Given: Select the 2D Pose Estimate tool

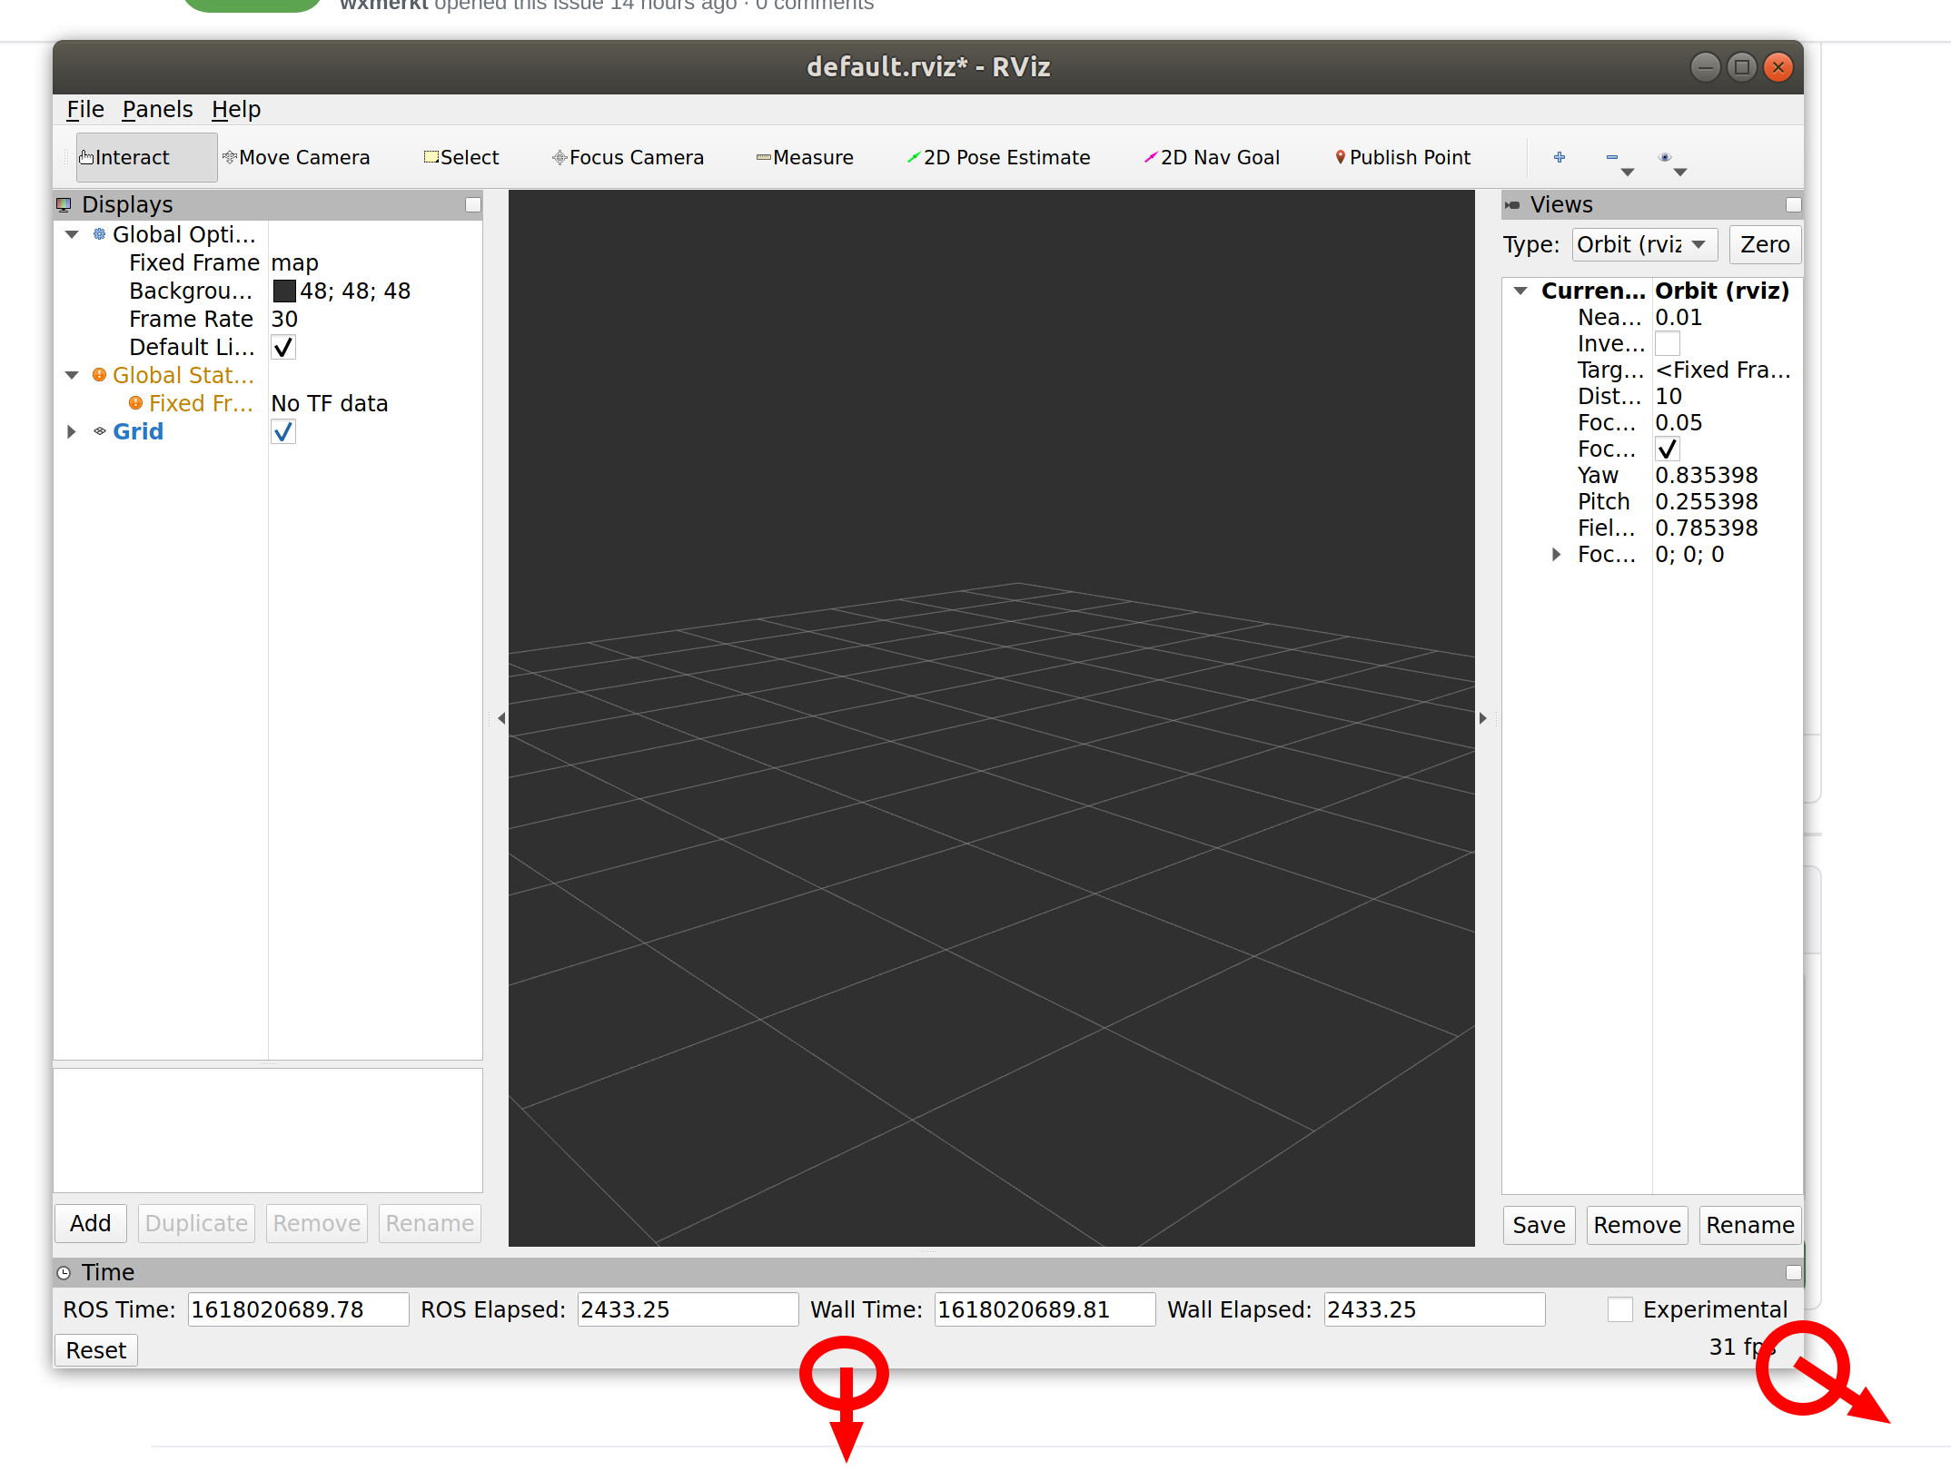Looking at the screenshot, I should tap(998, 157).
